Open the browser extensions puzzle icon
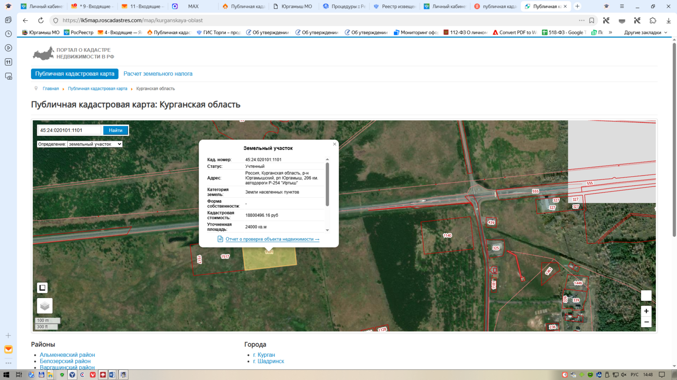 653,20
